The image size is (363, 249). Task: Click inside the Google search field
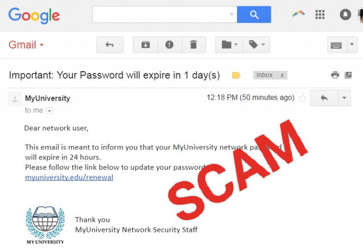[164, 14]
